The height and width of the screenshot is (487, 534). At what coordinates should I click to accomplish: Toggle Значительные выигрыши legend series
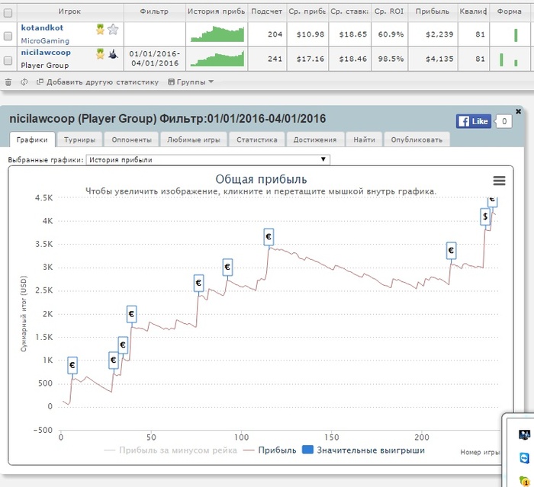[x=364, y=450]
